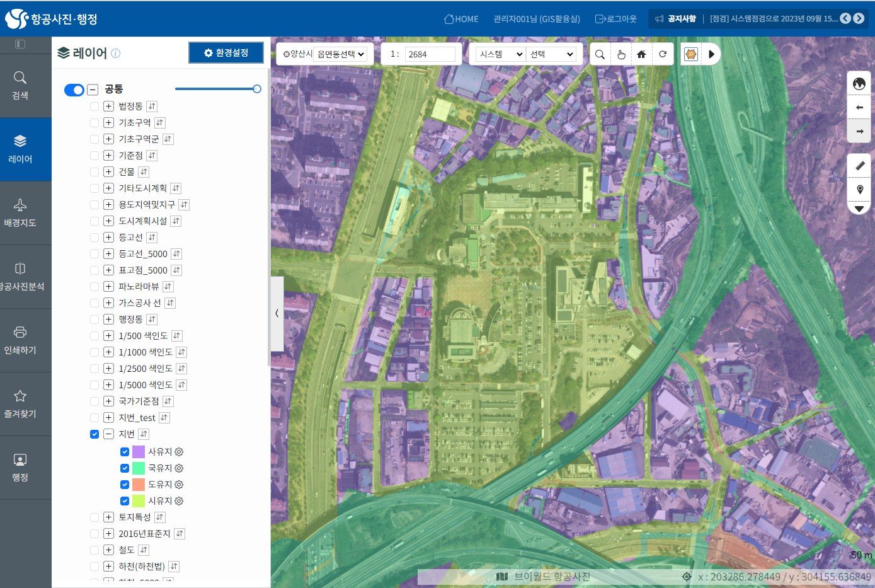Open the 읍면동선택 dropdown
This screenshot has width=875, height=588.
341,54
